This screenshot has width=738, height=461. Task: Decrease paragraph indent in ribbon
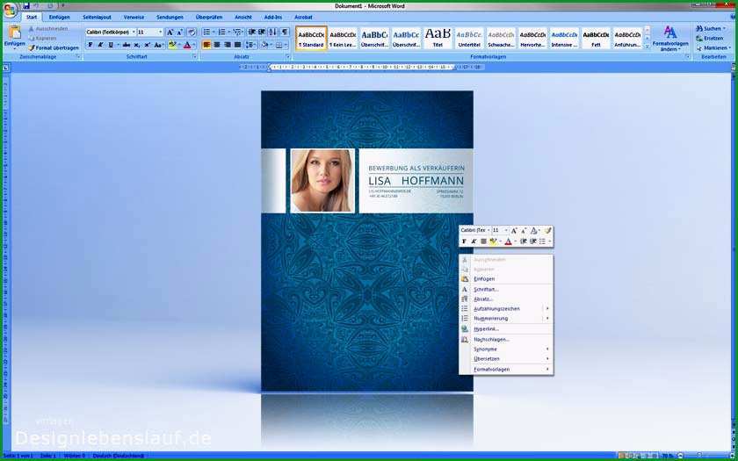point(252,32)
